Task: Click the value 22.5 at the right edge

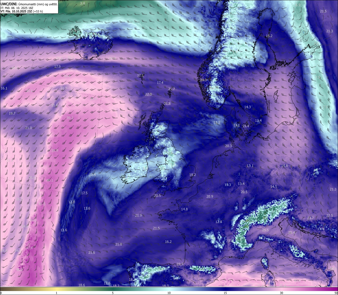Action: [x=330, y=215]
